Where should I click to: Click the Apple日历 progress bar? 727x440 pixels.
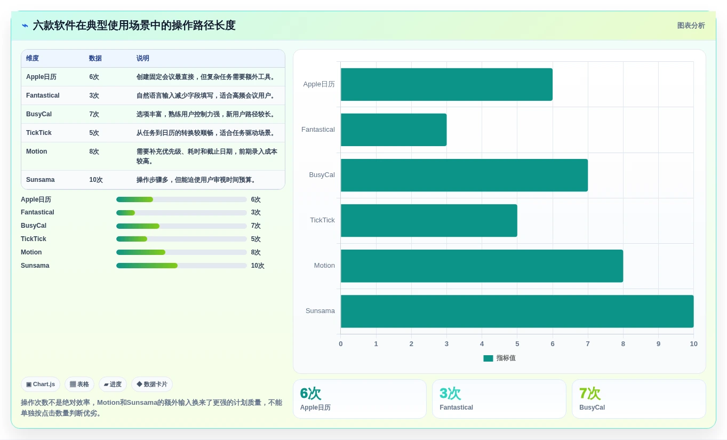point(181,199)
